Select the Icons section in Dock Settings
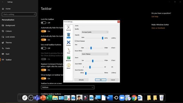Viewport: 183px width, 103px height. point(69,35)
